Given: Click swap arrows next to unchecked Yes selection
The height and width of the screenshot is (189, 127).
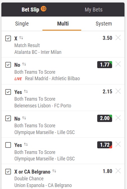Looking at the screenshot, I should coord(26,144).
